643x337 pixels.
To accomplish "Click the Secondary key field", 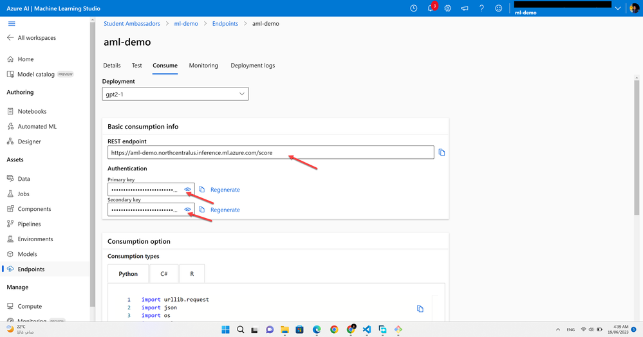I will [151, 210].
